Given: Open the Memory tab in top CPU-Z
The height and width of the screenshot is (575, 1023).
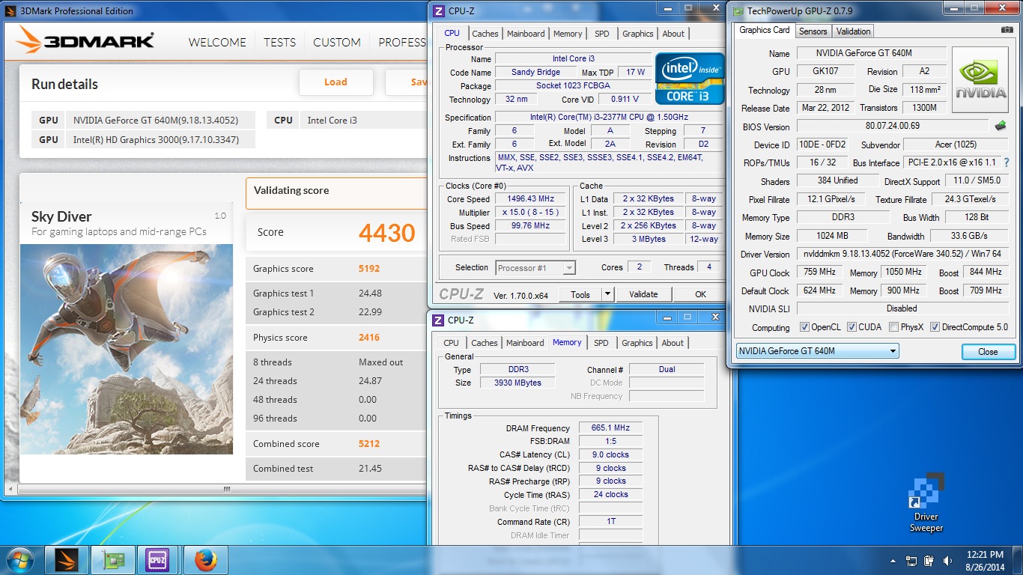Looking at the screenshot, I should (568, 34).
